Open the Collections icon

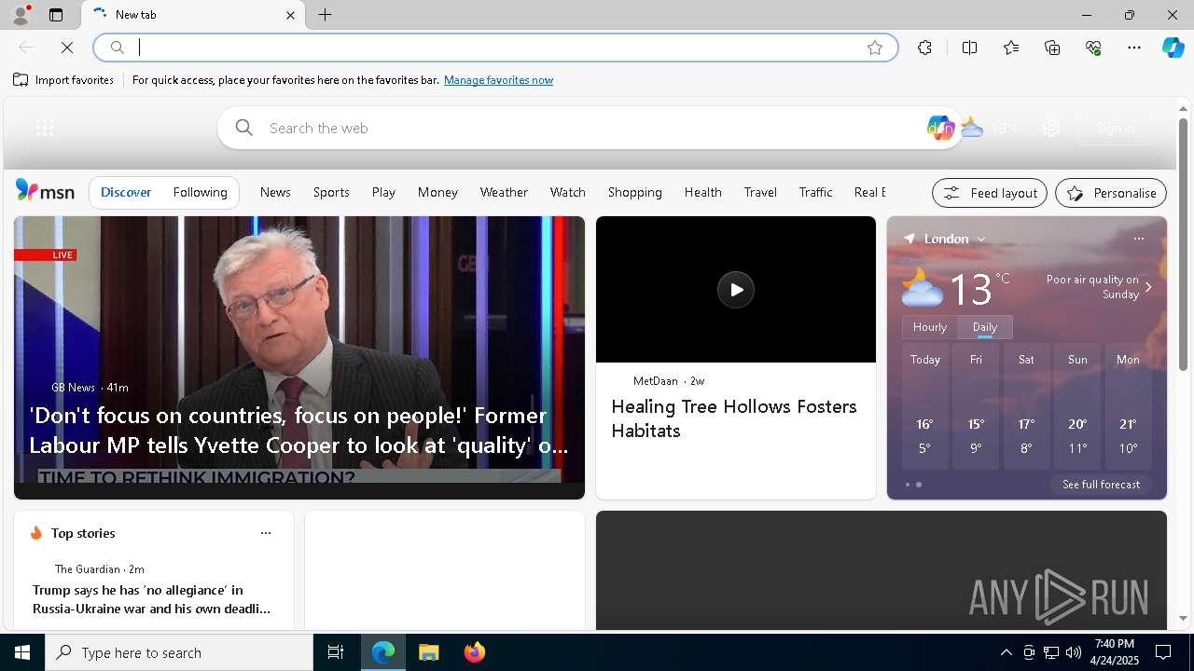click(1052, 48)
